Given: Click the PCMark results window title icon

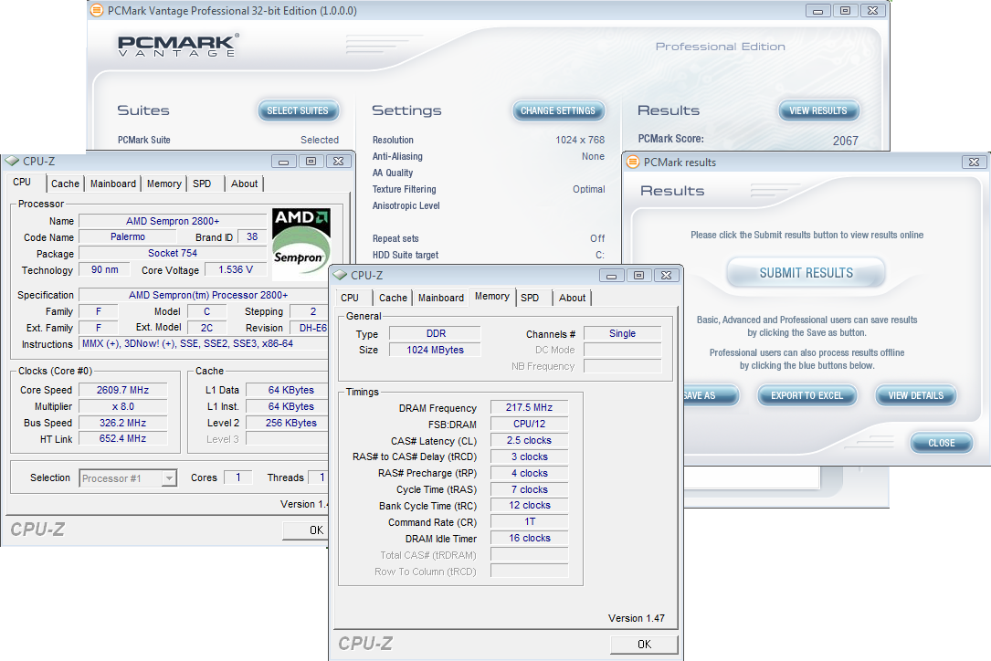Looking at the screenshot, I should (633, 162).
